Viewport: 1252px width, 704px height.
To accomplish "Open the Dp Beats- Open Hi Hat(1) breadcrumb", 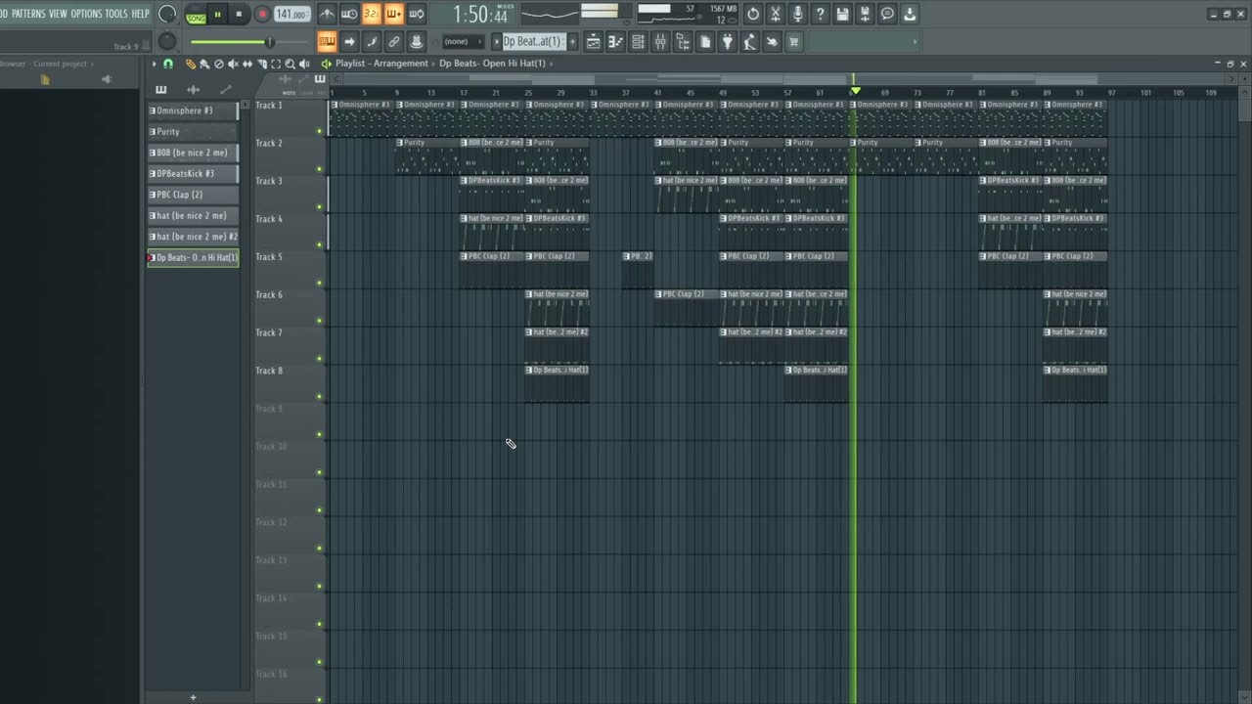I will coord(493,64).
